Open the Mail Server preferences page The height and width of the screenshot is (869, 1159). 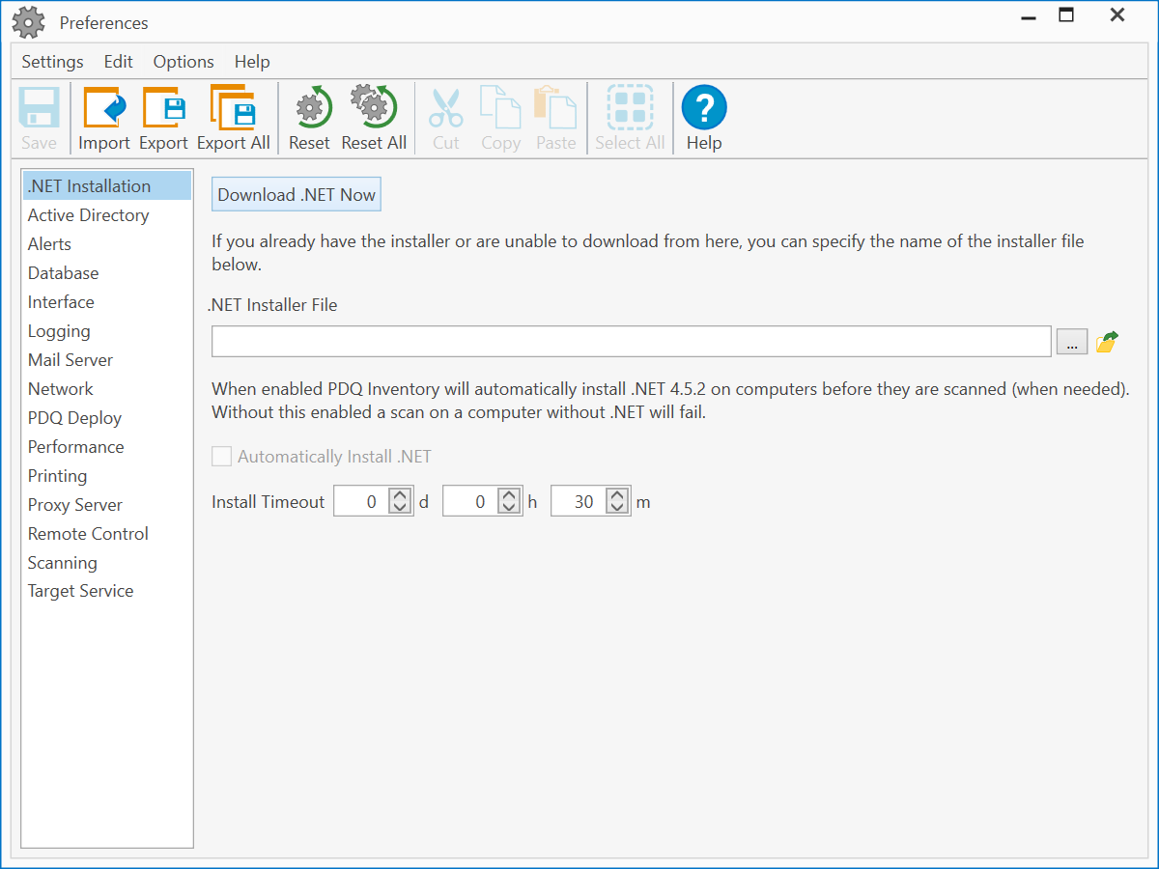tap(107, 360)
